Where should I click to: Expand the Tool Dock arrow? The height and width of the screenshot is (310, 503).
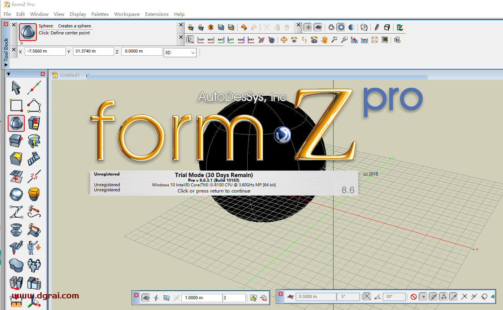[x=6, y=65]
